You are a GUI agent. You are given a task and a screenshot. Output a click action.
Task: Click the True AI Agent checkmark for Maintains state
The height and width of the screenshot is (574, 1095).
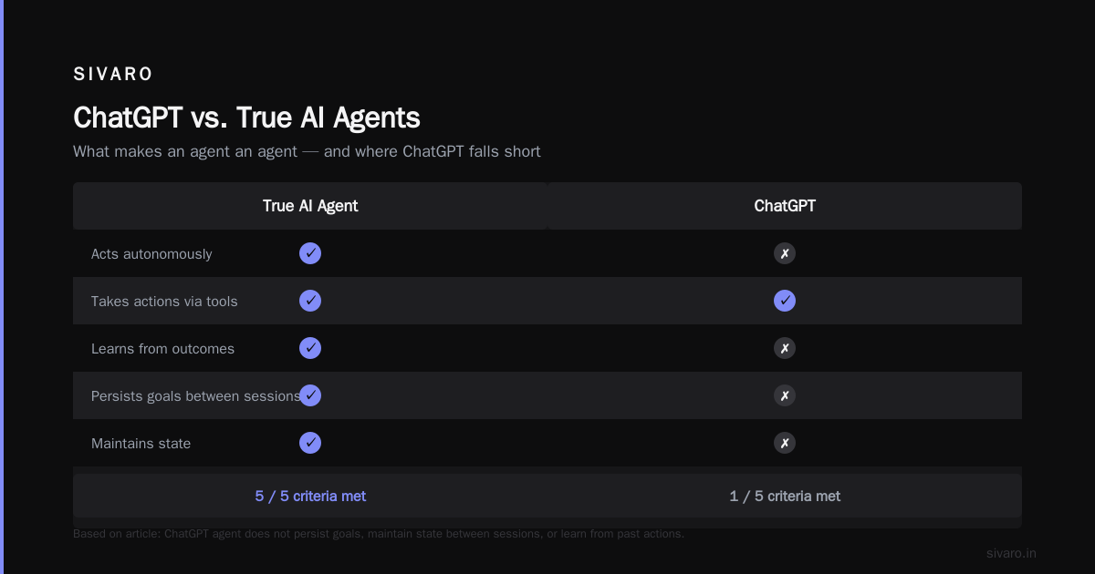(x=310, y=443)
